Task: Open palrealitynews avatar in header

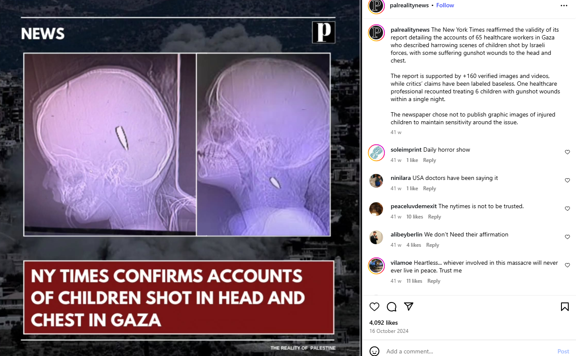Action: coord(376,6)
